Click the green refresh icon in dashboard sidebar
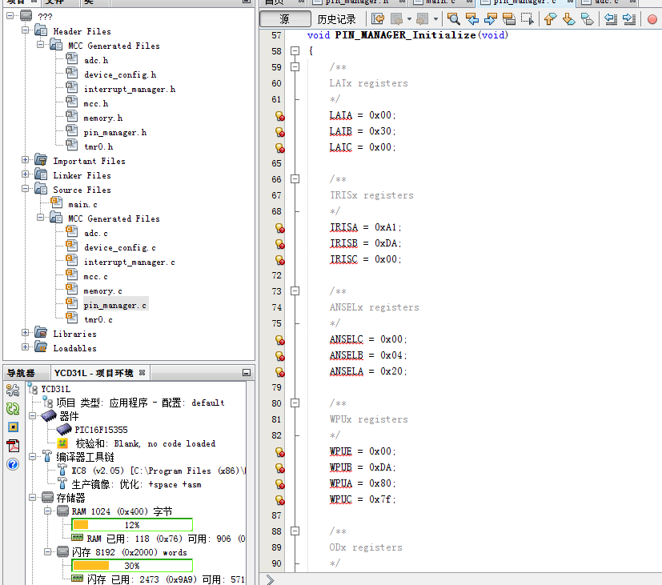The image size is (662, 585). click(x=13, y=408)
